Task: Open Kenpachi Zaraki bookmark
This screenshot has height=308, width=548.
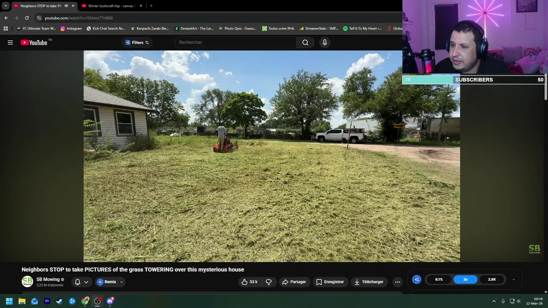Action: pyautogui.click(x=149, y=28)
